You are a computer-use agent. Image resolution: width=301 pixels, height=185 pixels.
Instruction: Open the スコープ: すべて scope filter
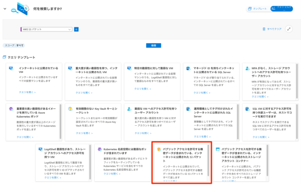14,46
